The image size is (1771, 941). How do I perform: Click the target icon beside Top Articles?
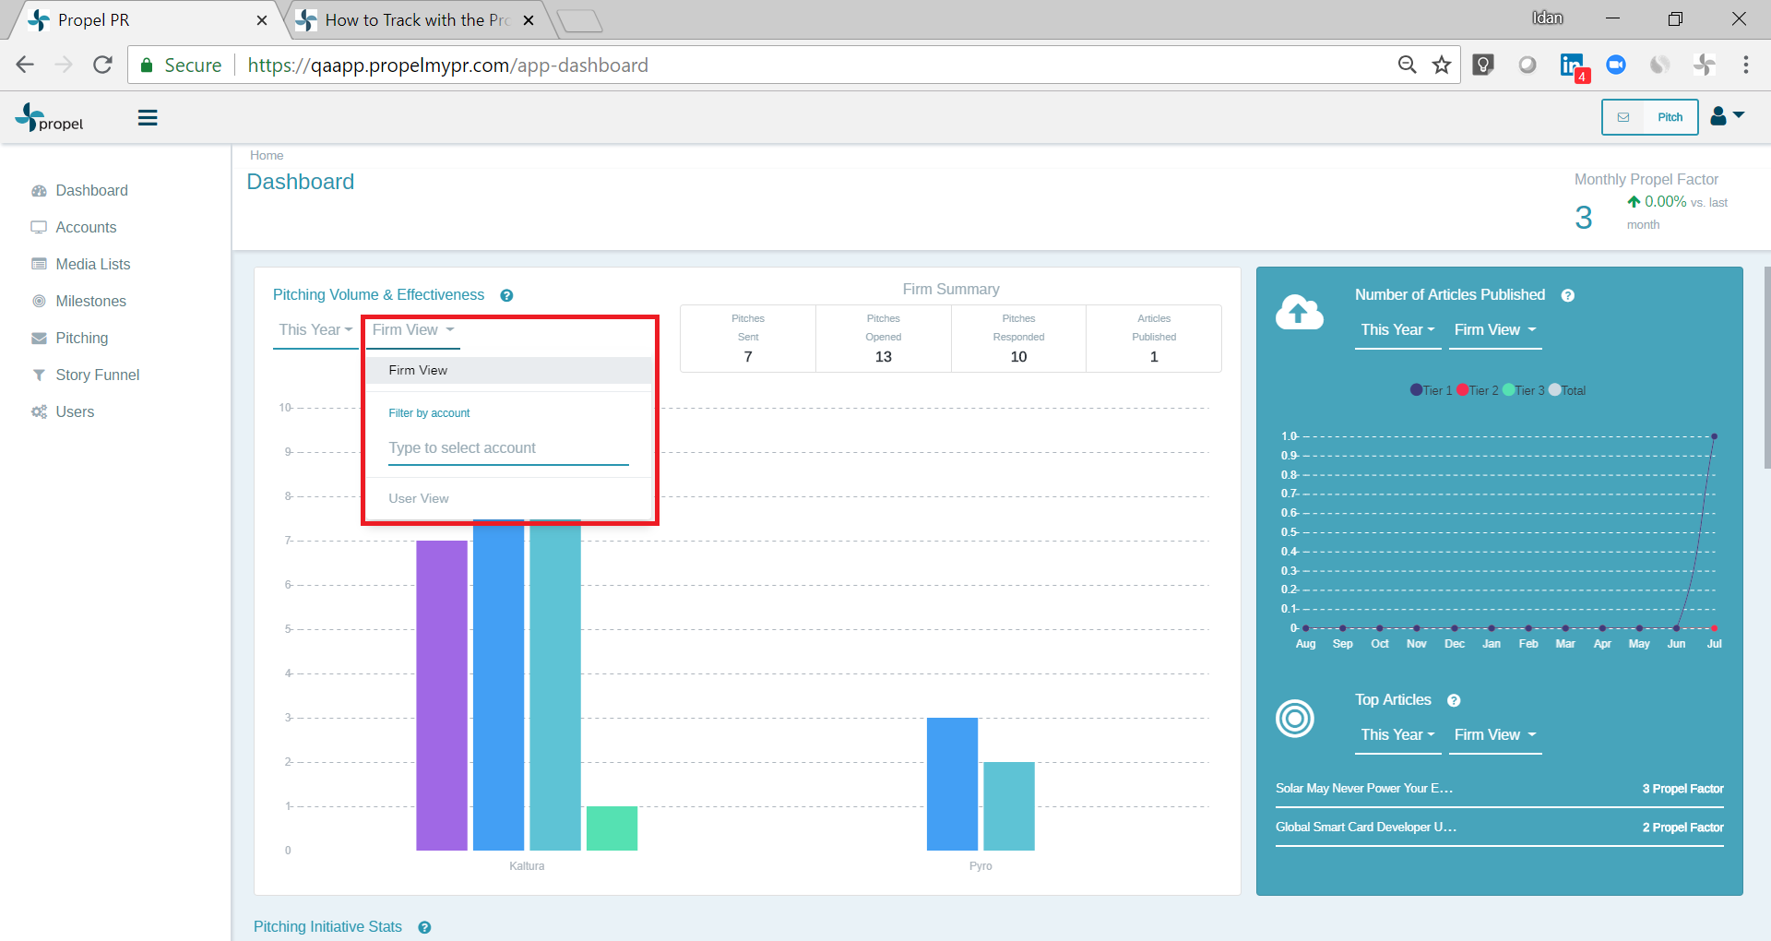click(1295, 718)
